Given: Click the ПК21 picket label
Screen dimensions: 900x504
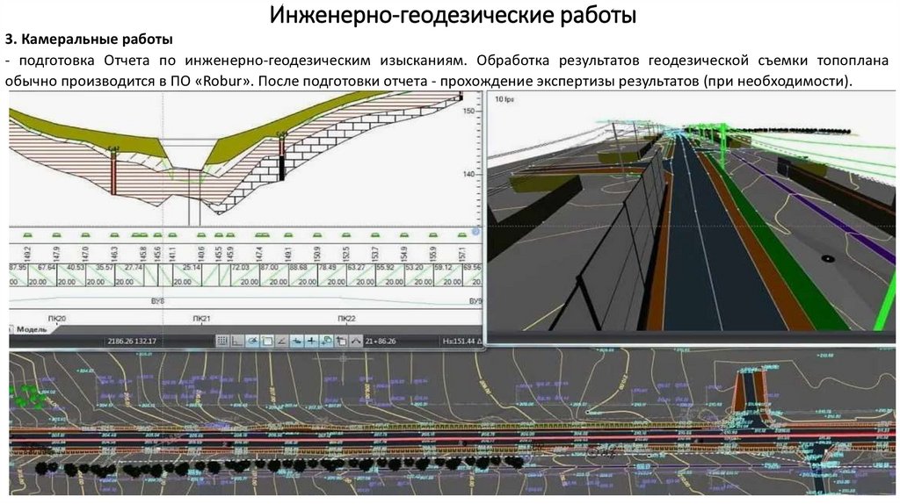Looking at the screenshot, I should (201, 318).
